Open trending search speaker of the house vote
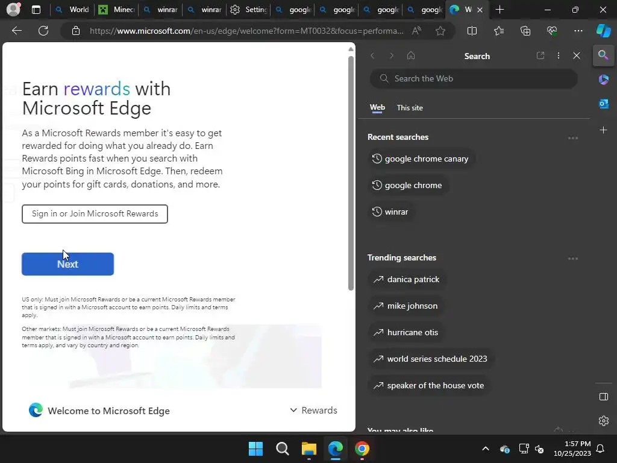This screenshot has height=463, width=617. coord(429,385)
